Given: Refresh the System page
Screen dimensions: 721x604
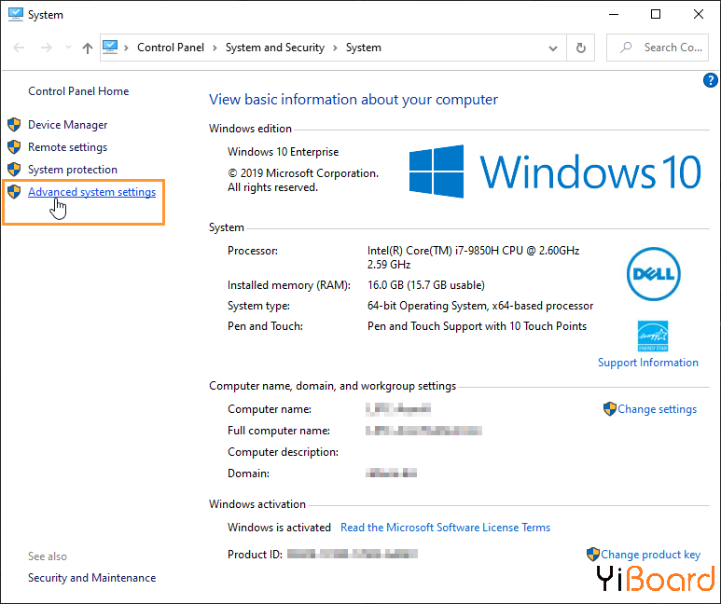Looking at the screenshot, I should click(x=581, y=48).
